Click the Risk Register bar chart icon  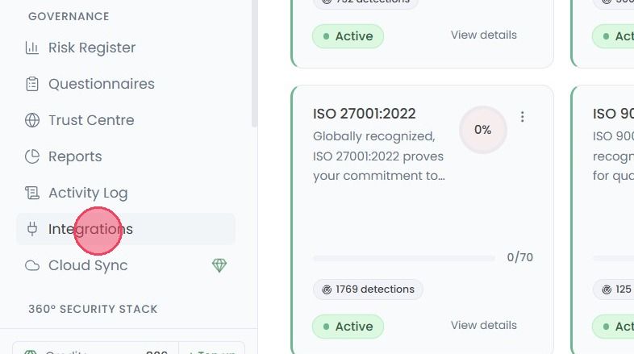click(32, 48)
